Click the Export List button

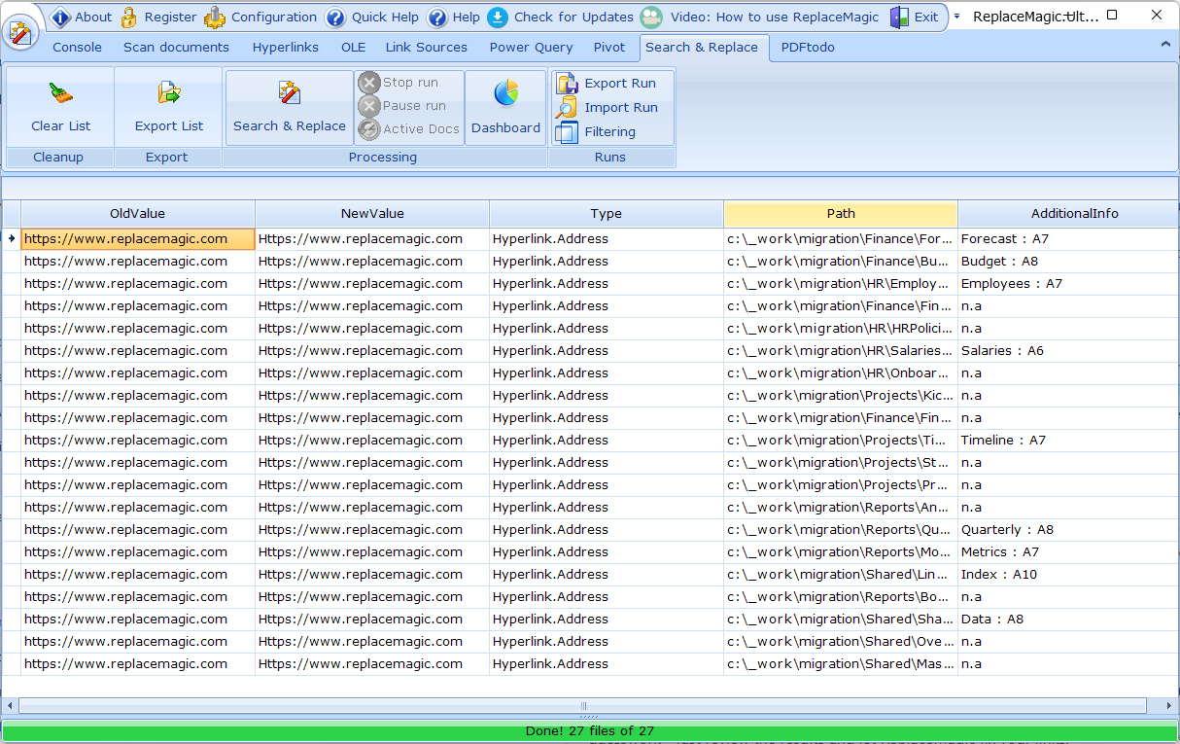(x=169, y=107)
